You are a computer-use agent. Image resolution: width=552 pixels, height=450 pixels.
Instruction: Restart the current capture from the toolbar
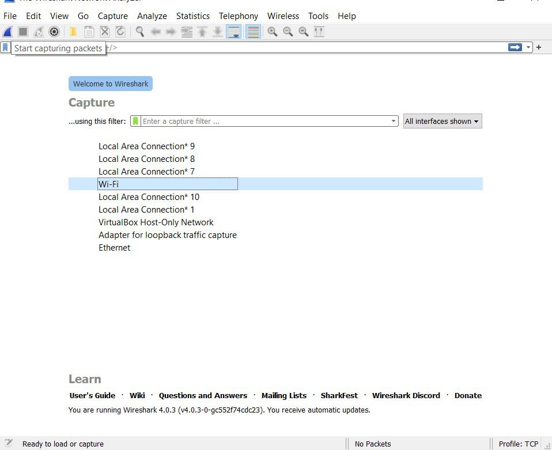39,32
